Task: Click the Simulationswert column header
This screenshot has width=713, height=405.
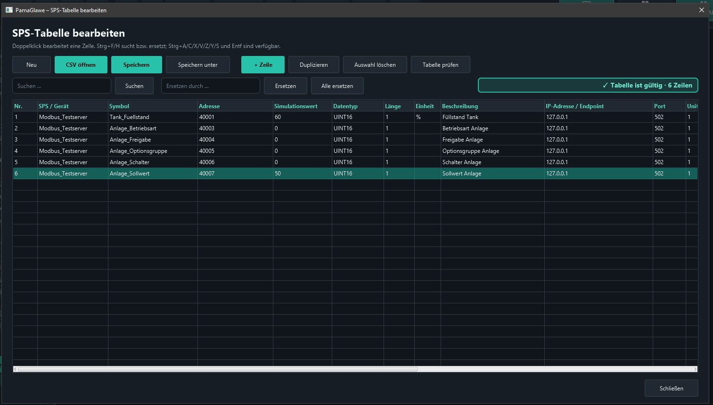Action: tap(303, 106)
